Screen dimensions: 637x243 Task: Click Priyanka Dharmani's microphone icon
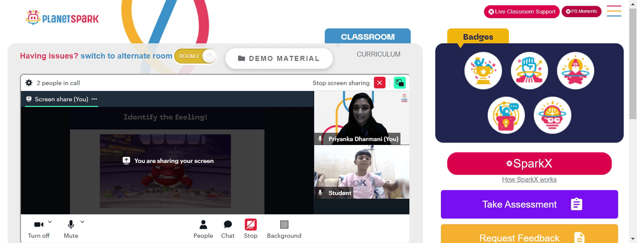[320, 139]
